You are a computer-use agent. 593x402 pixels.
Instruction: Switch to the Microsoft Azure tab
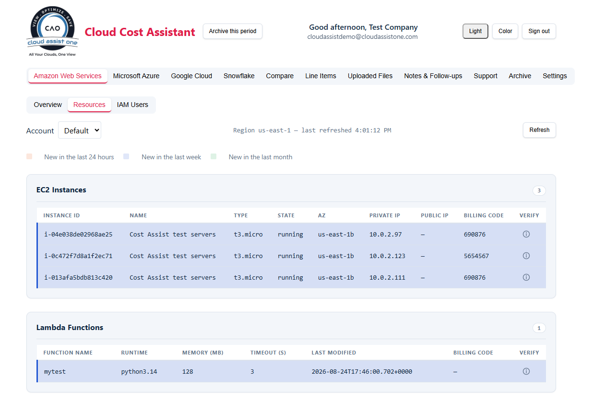coord(136,76)
